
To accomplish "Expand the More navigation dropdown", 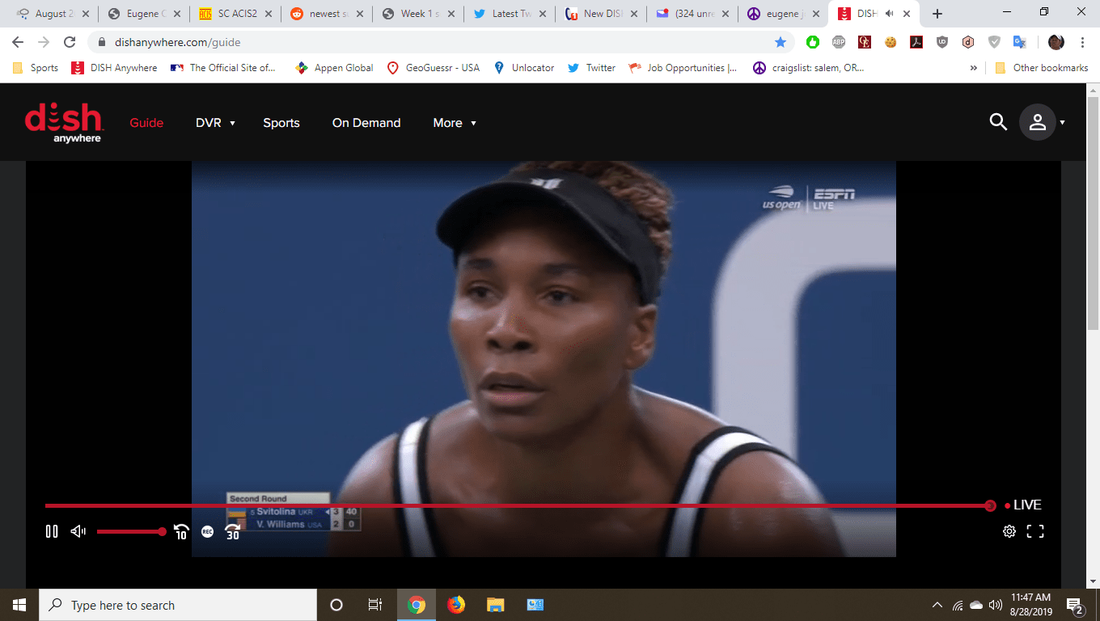I will tap(455, 123).
